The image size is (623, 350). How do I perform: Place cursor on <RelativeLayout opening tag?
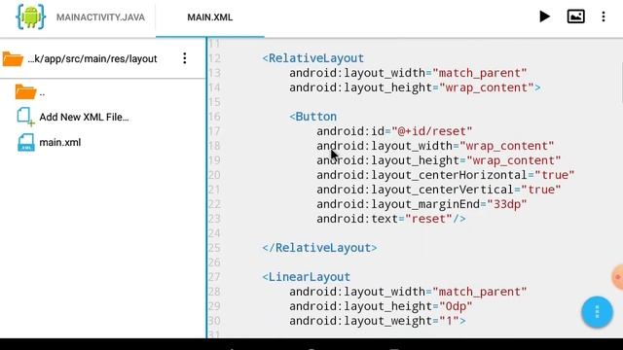point(312,58)
